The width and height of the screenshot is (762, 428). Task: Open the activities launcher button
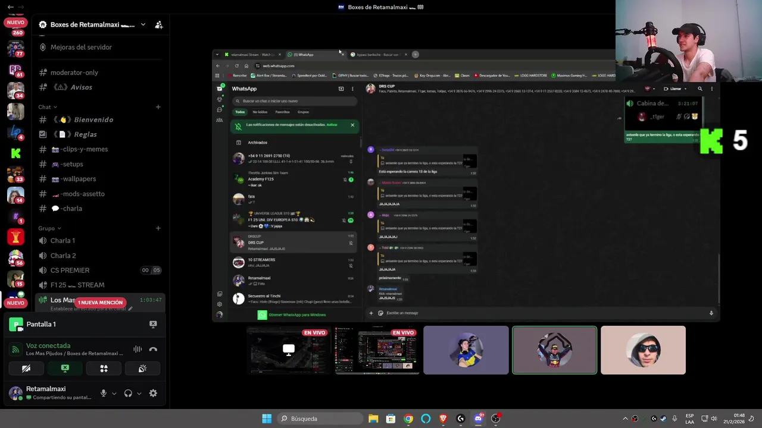pyautogui.click(x=104, y=369)
